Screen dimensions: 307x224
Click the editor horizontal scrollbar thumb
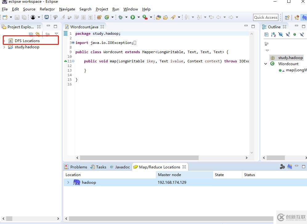tap(139, 158)
